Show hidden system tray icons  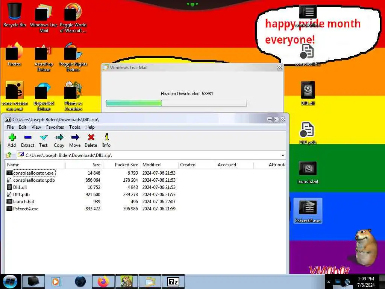pos(329,282)
